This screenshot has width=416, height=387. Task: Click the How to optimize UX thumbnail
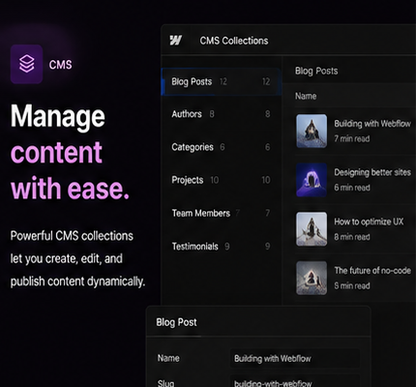click(x=312, y=229)
